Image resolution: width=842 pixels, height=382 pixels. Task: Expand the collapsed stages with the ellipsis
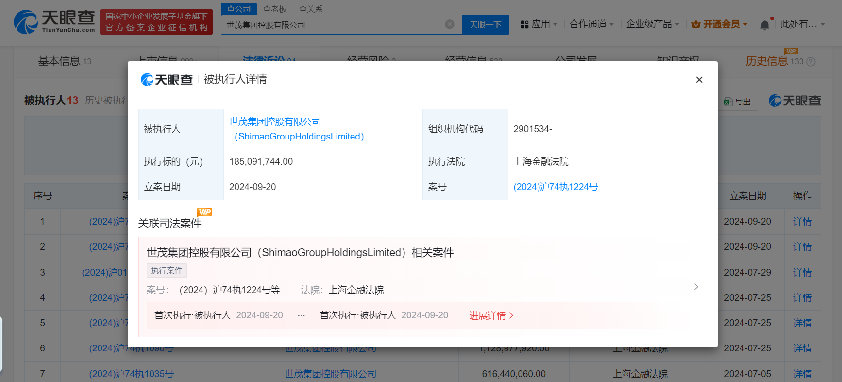click(x=302, y=315)
